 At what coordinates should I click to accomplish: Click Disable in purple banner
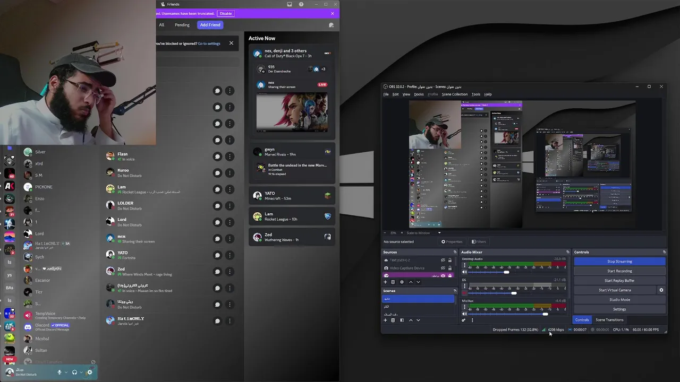(226, 13)
